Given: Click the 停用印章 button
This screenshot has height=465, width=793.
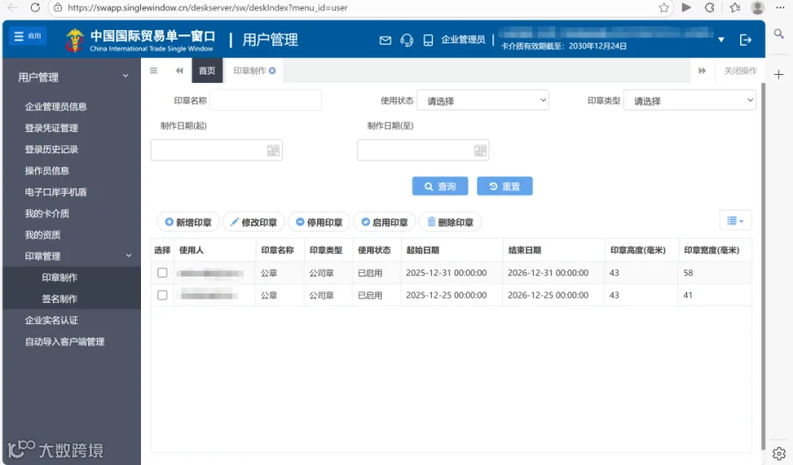Looking at the screenshot, I should [319, 222].
